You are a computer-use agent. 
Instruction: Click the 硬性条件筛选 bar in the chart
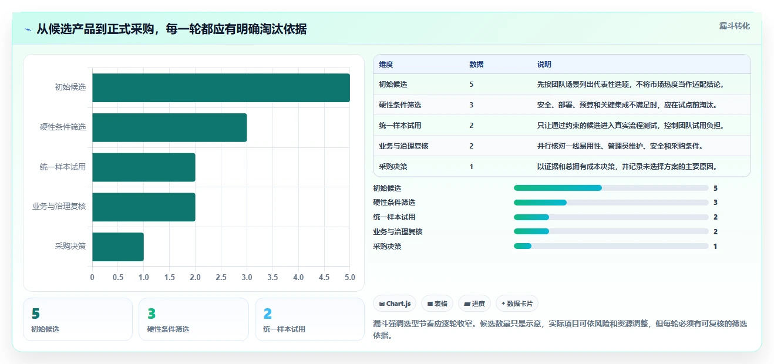pyautogui.click(x=169, y=127)
